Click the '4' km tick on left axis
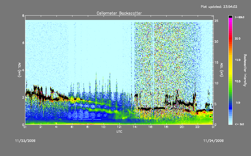Screen dimensions: 251x156 pos(23,70)
